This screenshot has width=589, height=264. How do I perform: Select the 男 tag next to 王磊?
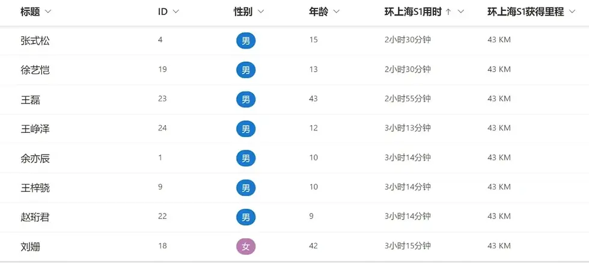pos(246,99)
